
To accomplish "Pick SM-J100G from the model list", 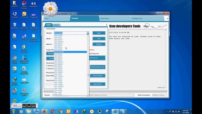I will coord(70,78).
